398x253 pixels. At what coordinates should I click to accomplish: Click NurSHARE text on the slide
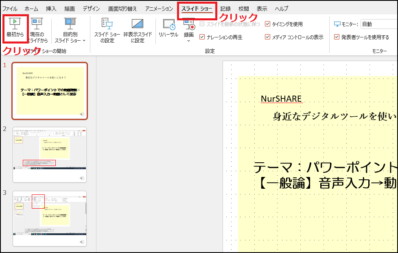coord(281,99)
